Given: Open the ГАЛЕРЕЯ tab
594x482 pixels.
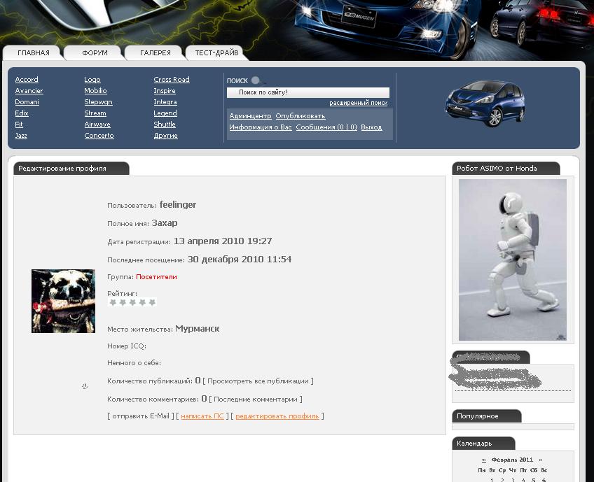Looking at the screenshot, I should coord(156,53).
